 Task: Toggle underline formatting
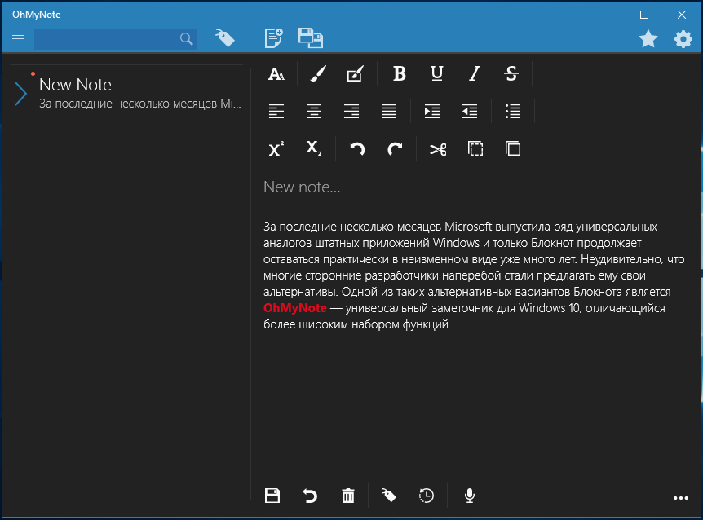(x=436, y=73)
